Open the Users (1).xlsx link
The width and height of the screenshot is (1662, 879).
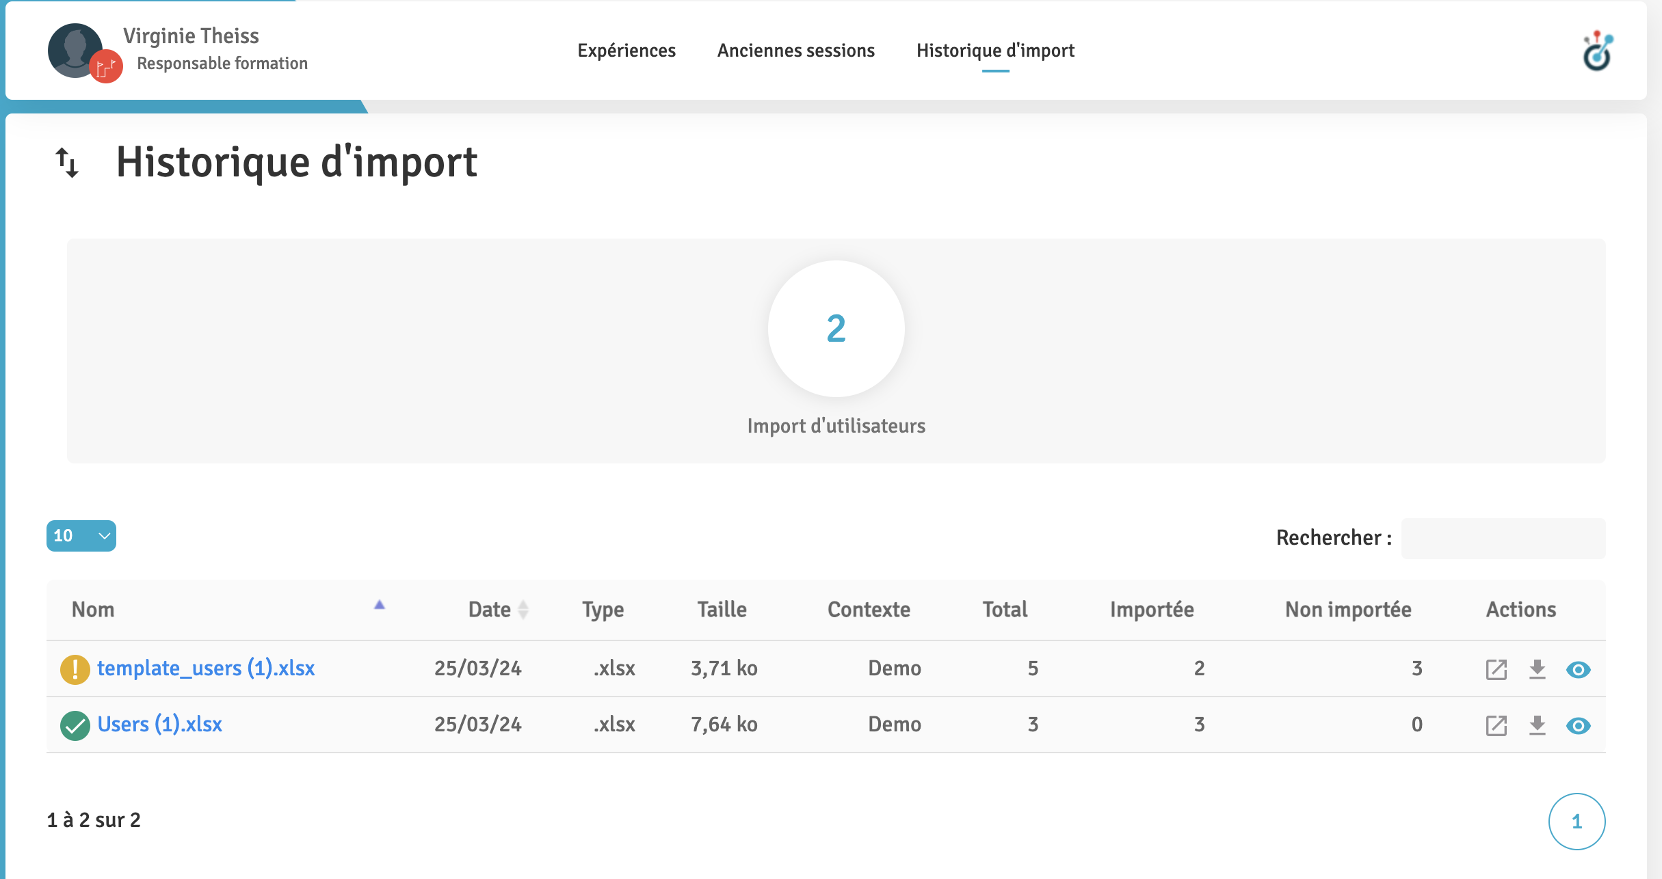click(x=160, y=725)
